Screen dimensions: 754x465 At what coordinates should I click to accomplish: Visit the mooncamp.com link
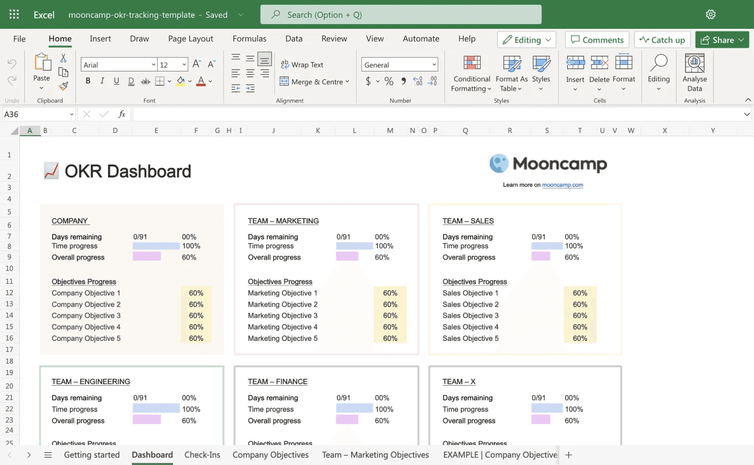click(x=563, y=185)
